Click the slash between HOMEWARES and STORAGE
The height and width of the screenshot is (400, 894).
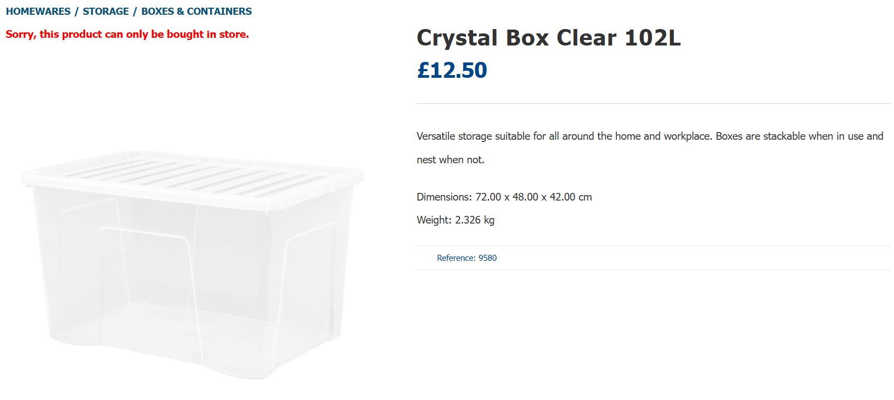(77, 12)
